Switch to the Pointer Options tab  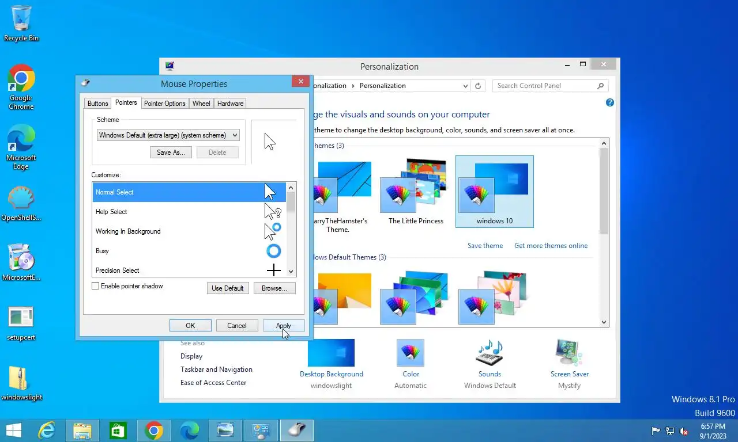(x=165, y=104)
